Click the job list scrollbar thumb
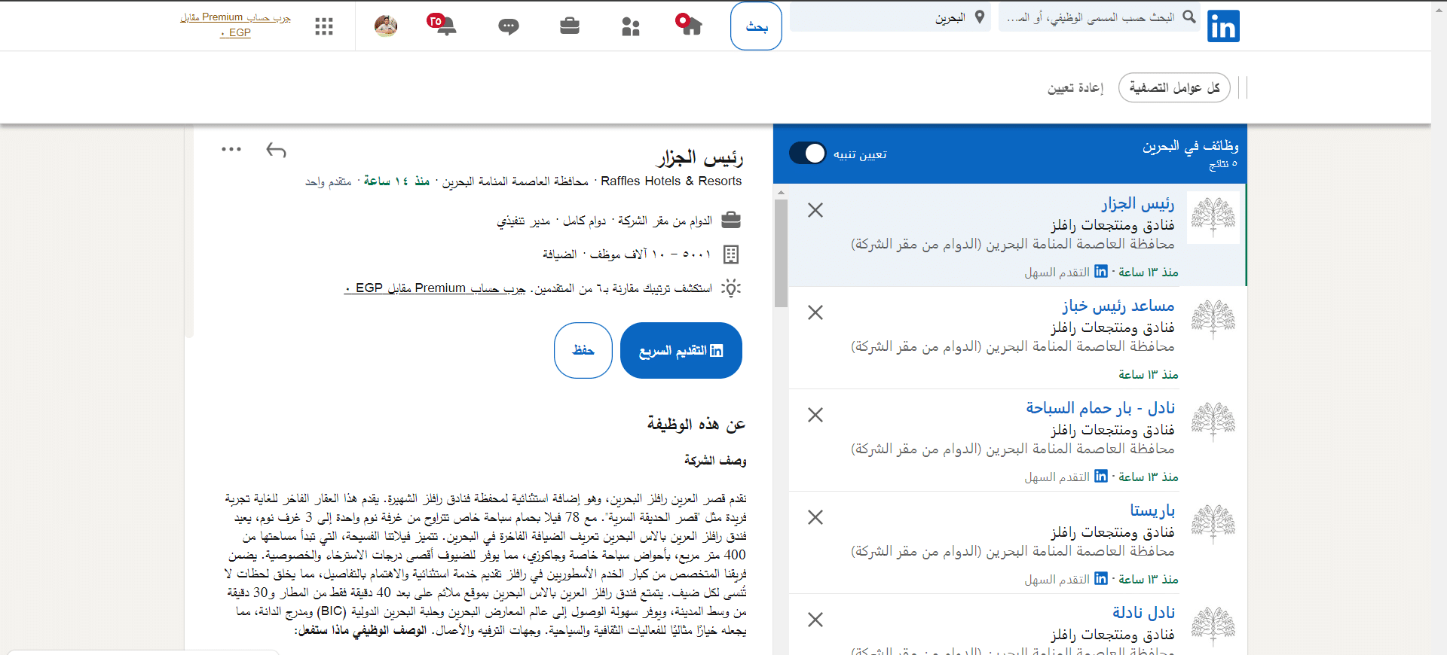The height and width of the screenshot is (655, 1447). 781,252
